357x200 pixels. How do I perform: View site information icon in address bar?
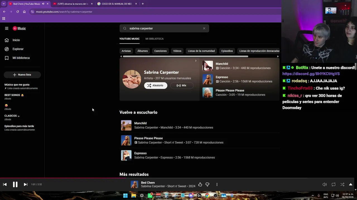point(32,12)
